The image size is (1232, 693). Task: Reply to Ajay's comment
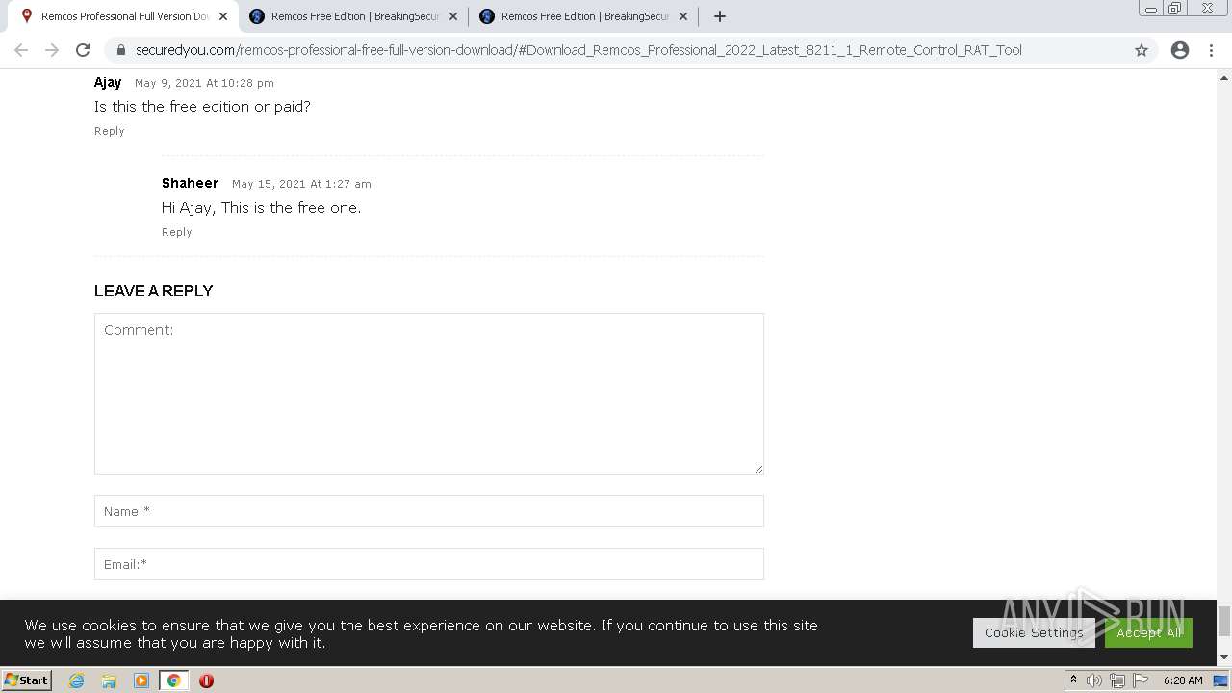click(110, 131)
